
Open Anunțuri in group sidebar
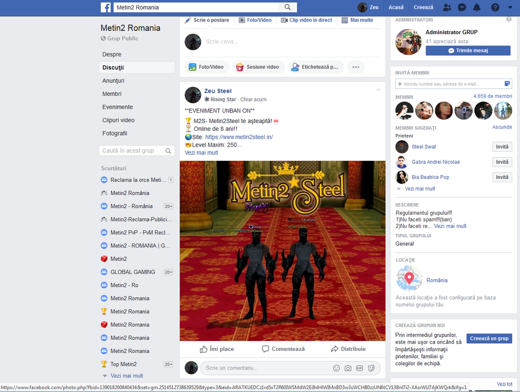113,80
